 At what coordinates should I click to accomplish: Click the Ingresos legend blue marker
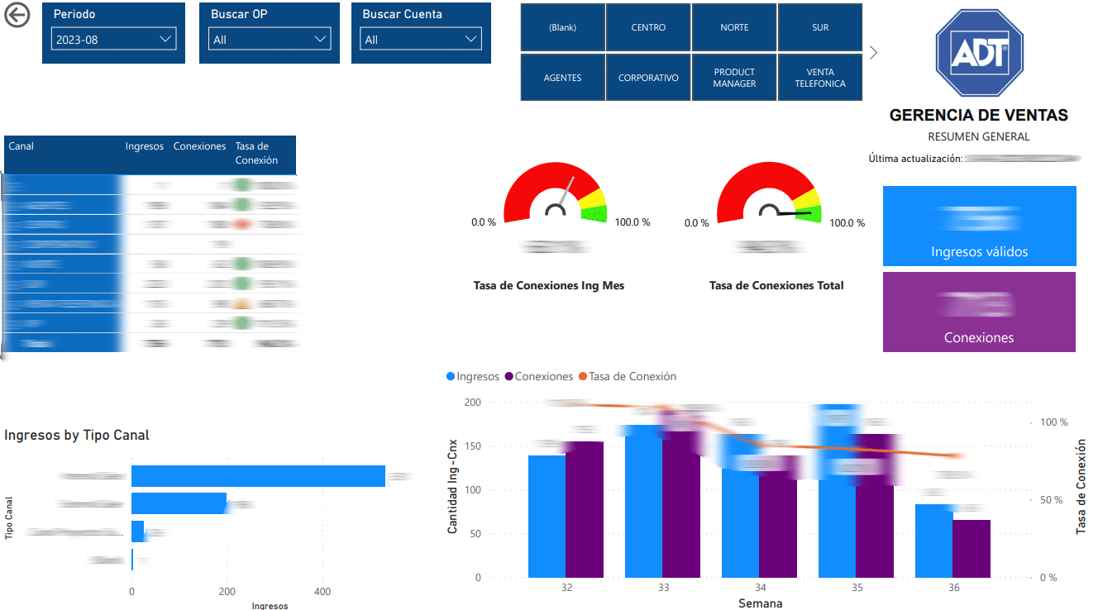pos(451,376)
